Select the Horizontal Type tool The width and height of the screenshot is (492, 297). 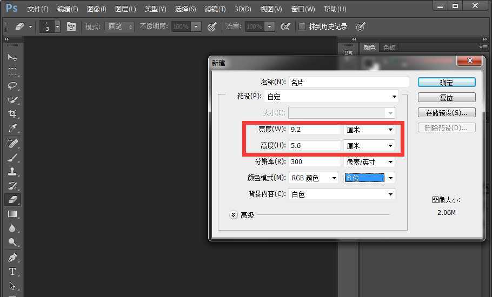pyautogui.click(x=12, y=272)
